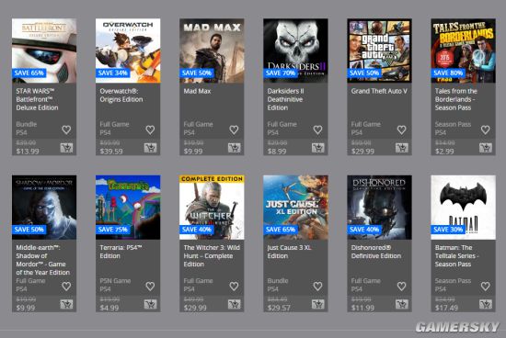Add Overwatch Origins Edition to cart
This screenshot has height=338, width=506.
150,148
